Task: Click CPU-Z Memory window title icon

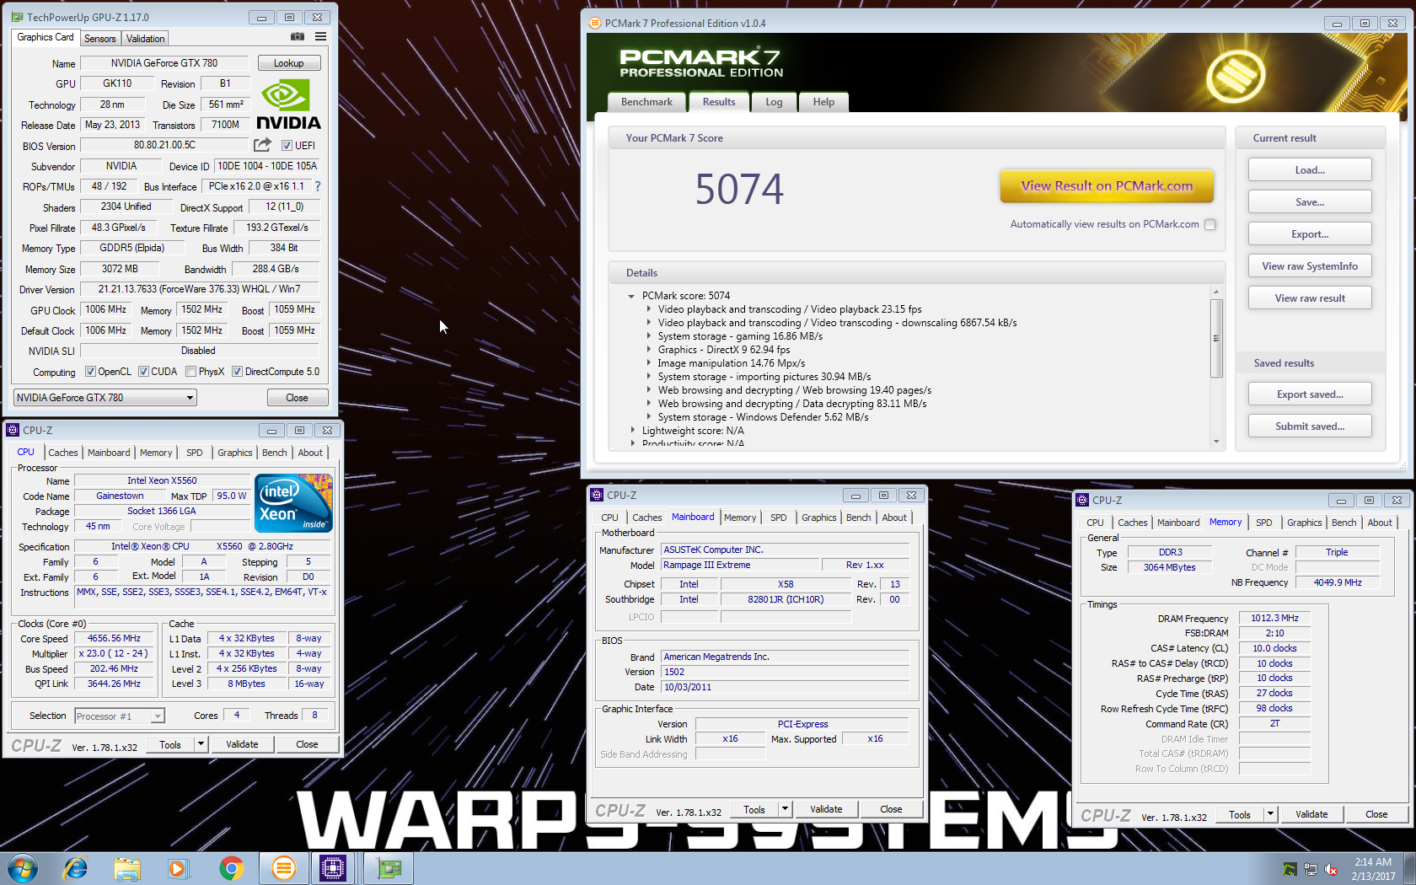Action: pyautogui.click(x=1082, y=501)
